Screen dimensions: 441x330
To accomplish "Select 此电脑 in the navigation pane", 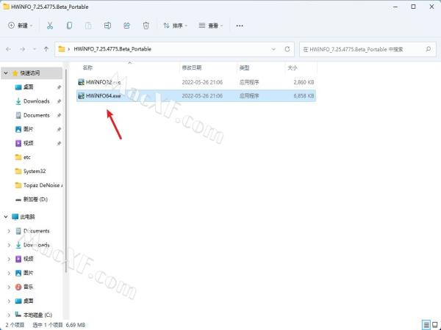I will (x=27, y=216).
